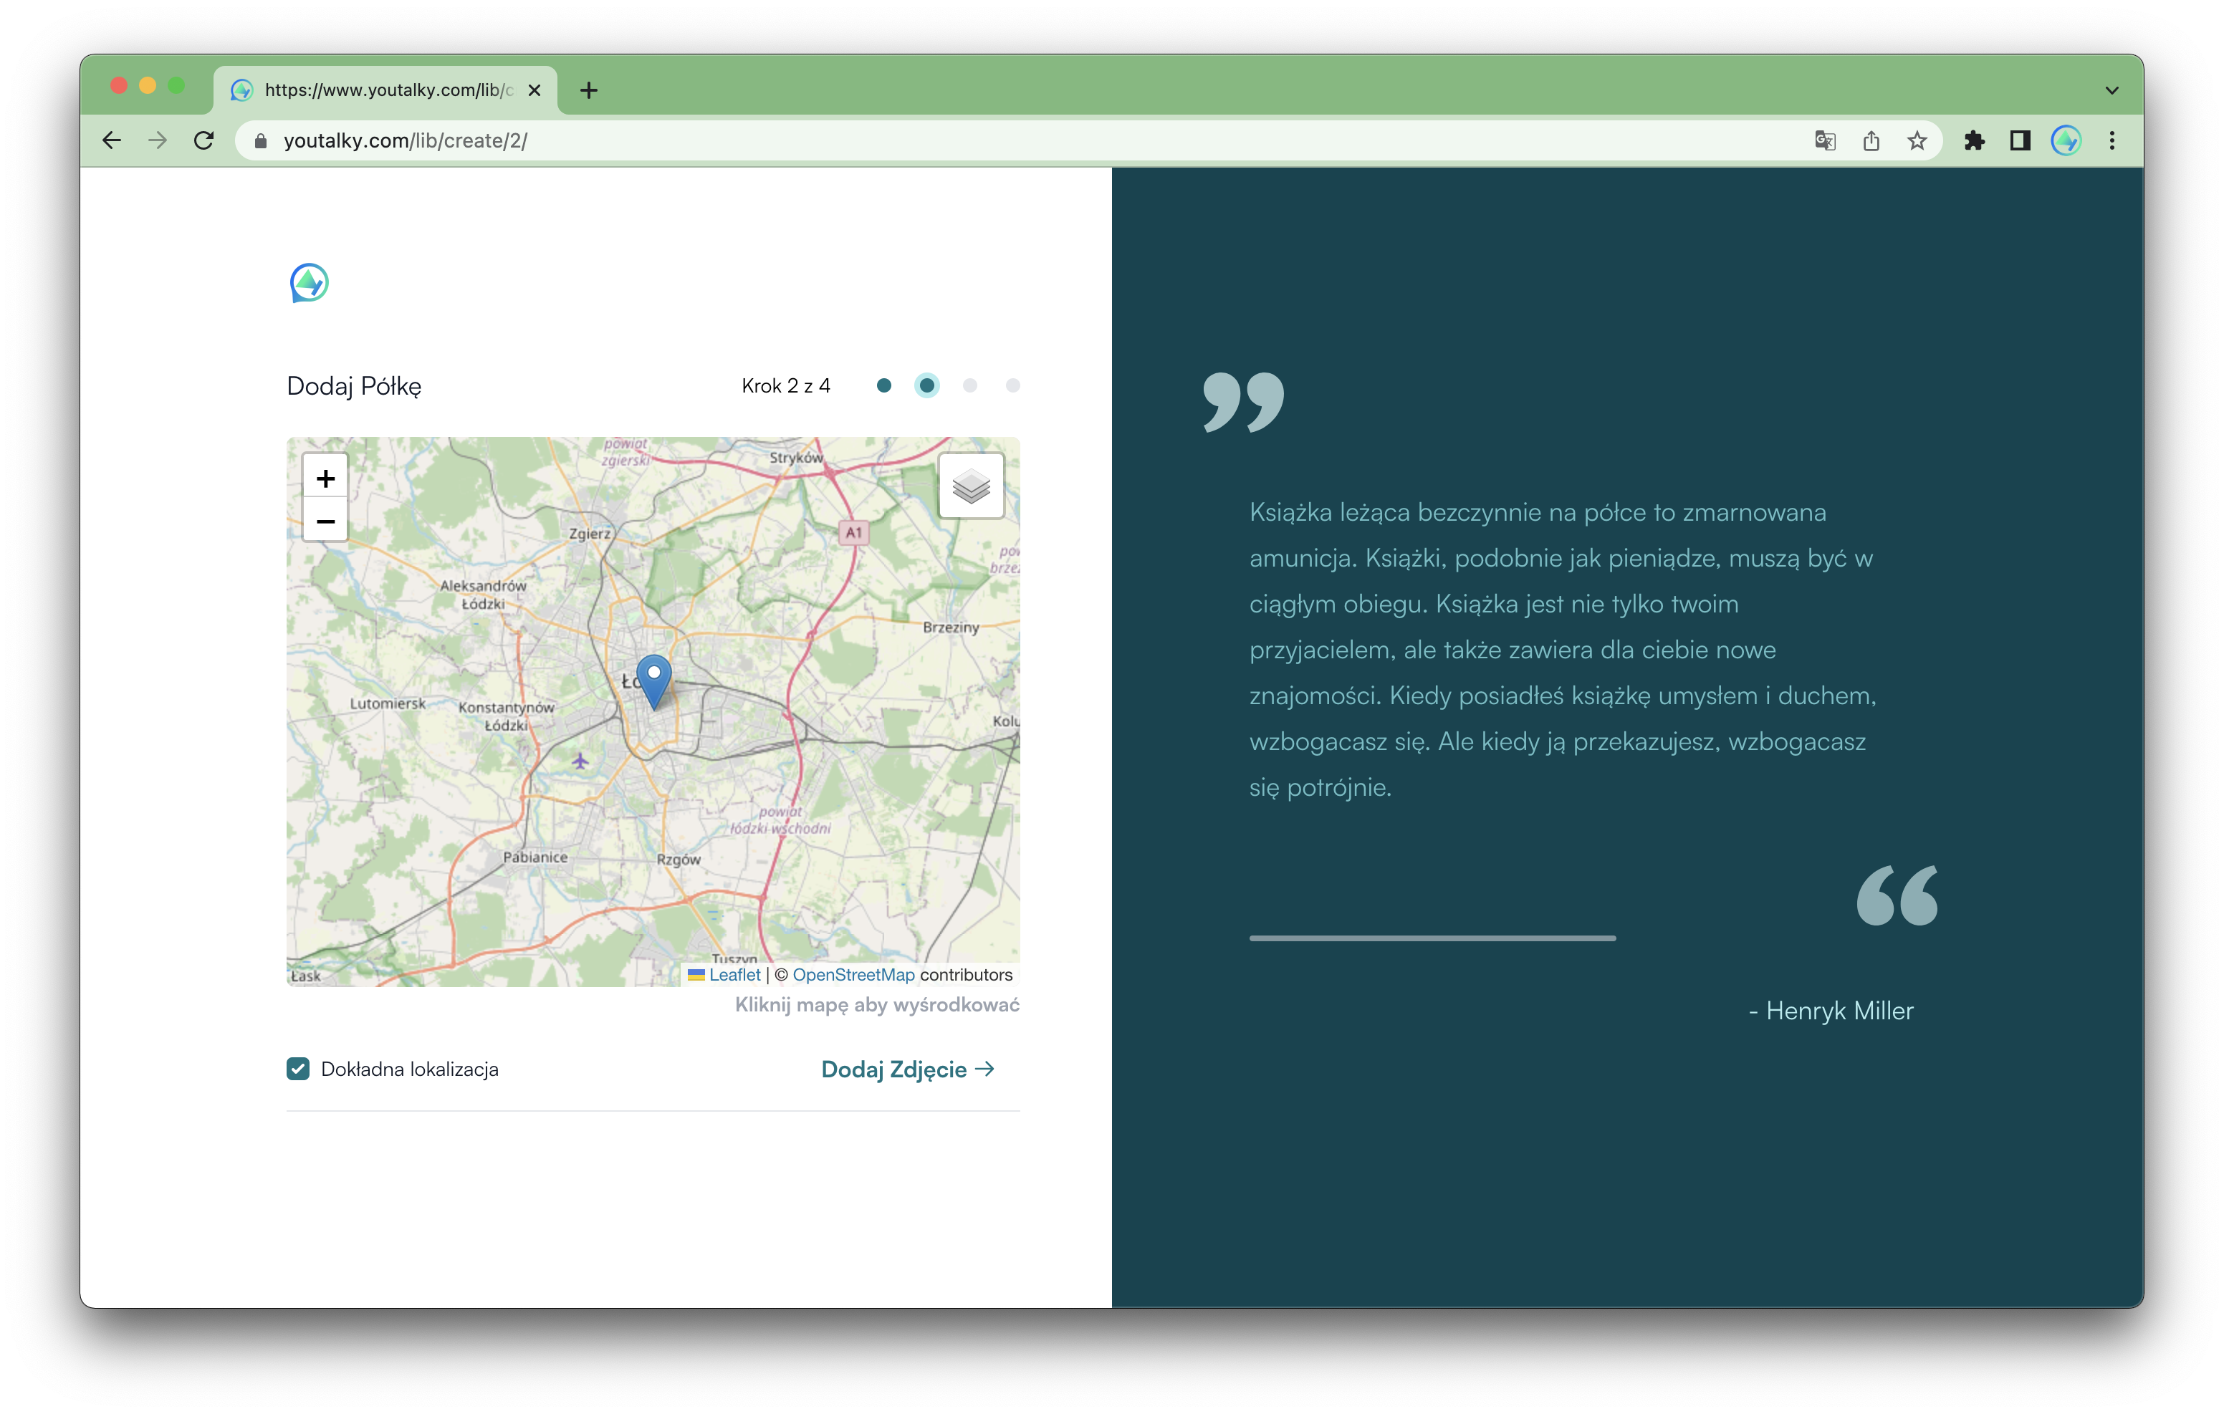Bookmark this page with star icon

(1917, 140)
